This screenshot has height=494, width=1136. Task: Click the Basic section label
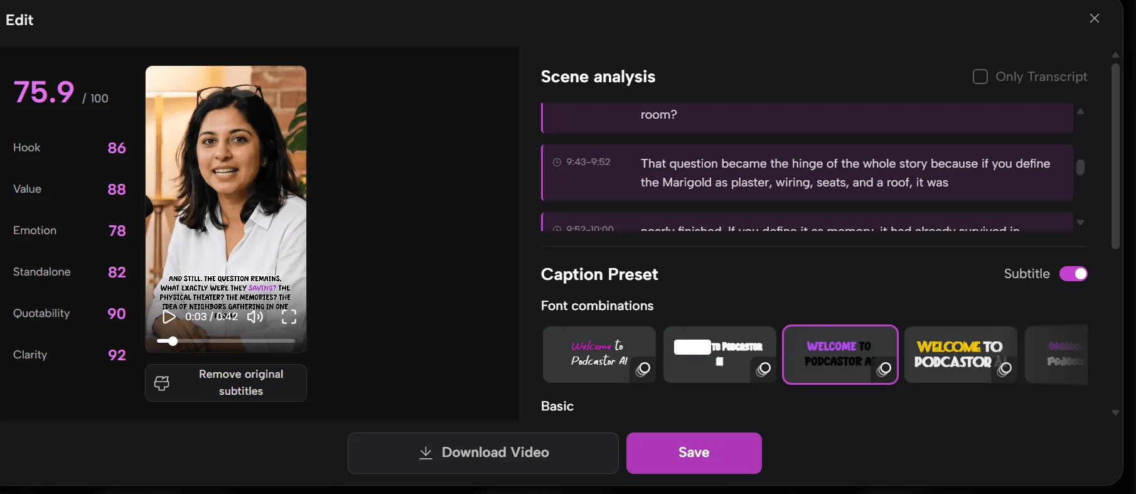[x=557, y=406]
